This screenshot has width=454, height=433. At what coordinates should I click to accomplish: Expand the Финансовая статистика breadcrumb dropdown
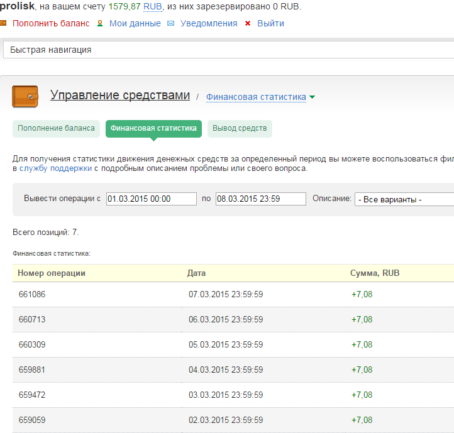click(x=256, y=97)
